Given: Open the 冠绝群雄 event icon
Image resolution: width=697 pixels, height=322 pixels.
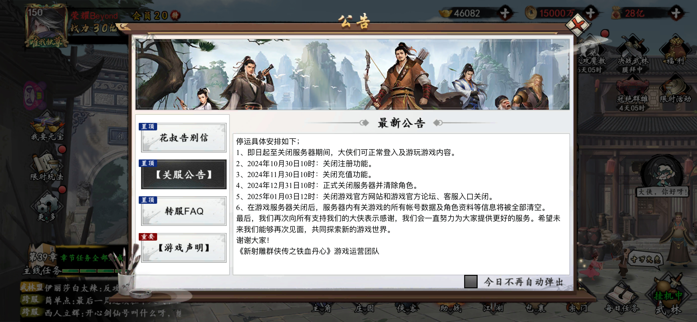Looking at the screenshot, I should [632, 94].
